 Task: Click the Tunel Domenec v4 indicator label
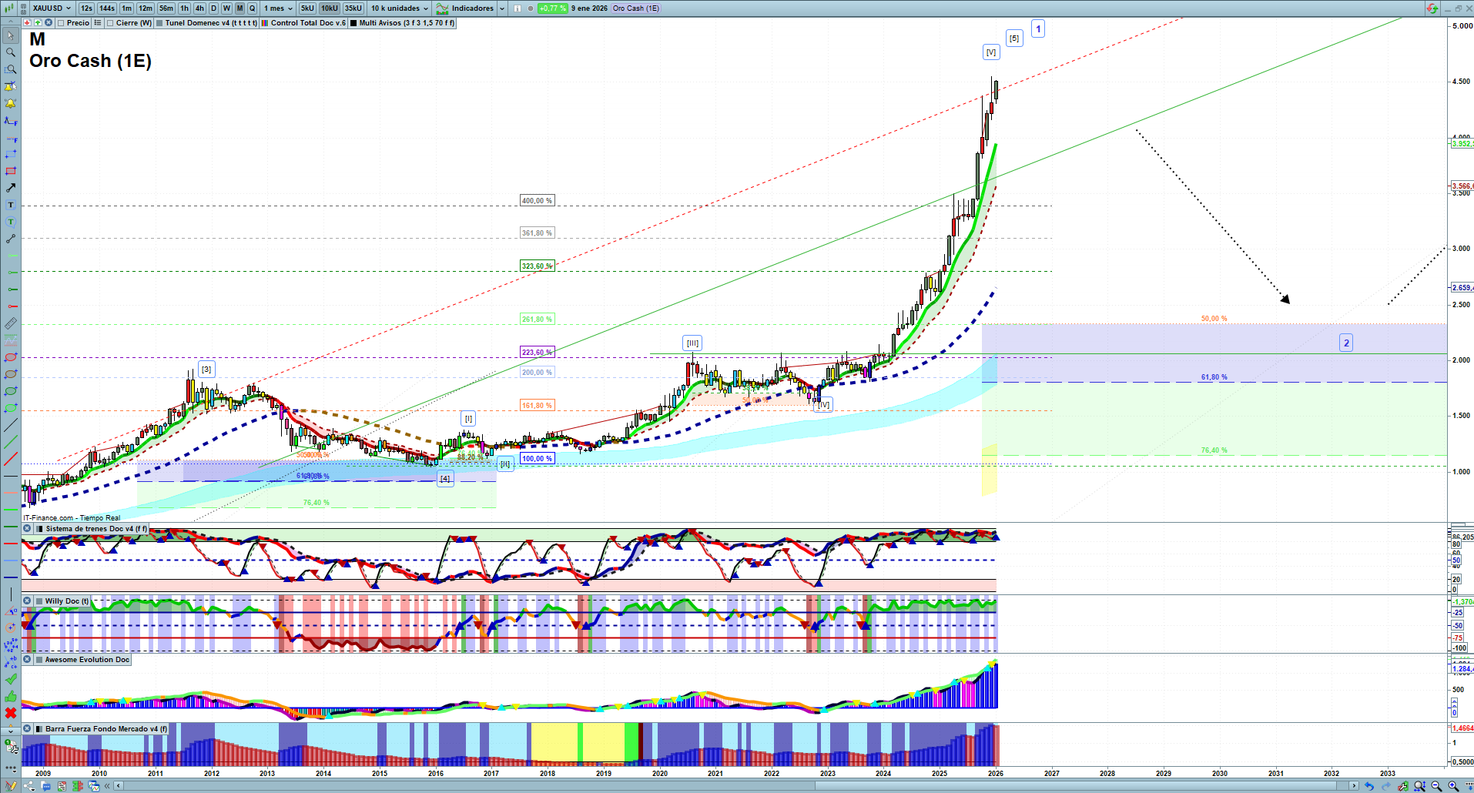[210, 23]
